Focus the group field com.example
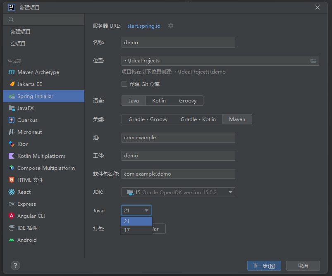Image resolution: width=332 pixels, height=276 pixels. click(x=178, y=138)
